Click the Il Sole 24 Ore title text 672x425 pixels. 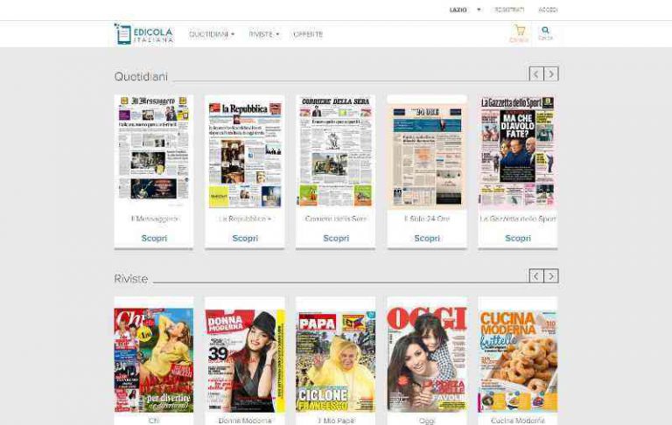(x=427, y=219)
